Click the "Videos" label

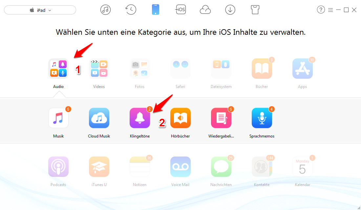click(x=99, y=87)
